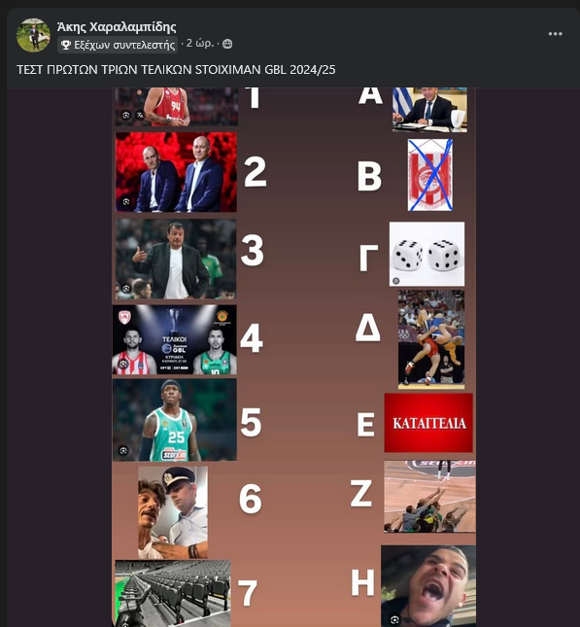Click the wrestling match photo next to Δ
The width and height of the screenshot is (580, 627).
point(431,339)
